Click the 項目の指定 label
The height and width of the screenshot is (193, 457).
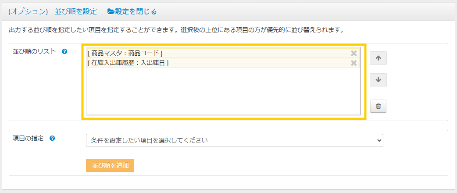pos(29,138)
